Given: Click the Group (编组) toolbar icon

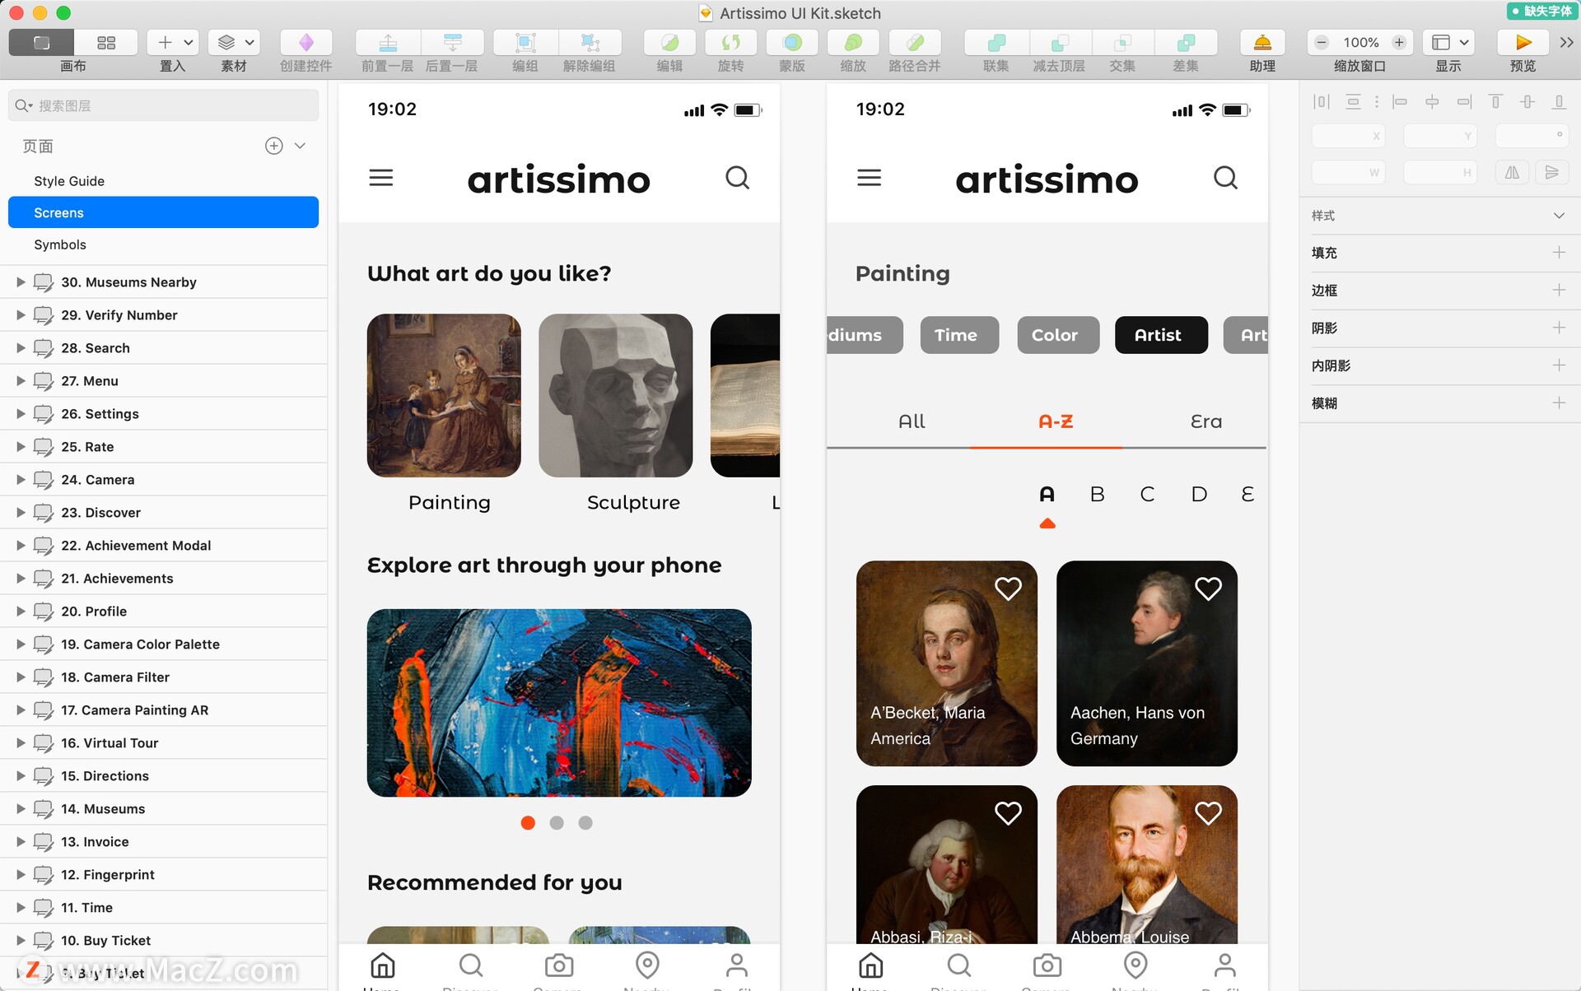Looking at the screenshot, I should [525, 42].
